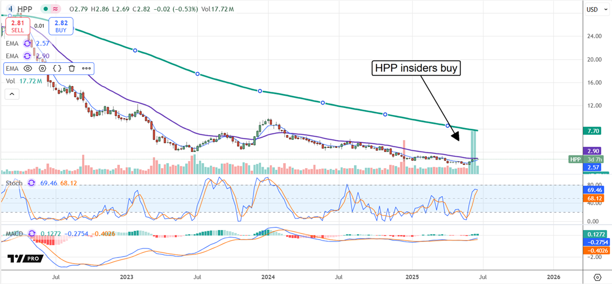Click the 2024 time axis label
612x284 pixels.
(x=268, y=277)
